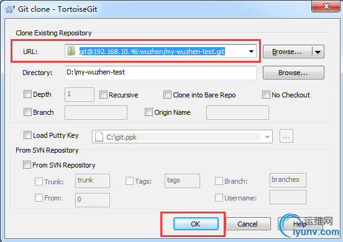Screen dimensions: 343x242
Task: Check the Load Putty Key option
Action: coord(27,135)
